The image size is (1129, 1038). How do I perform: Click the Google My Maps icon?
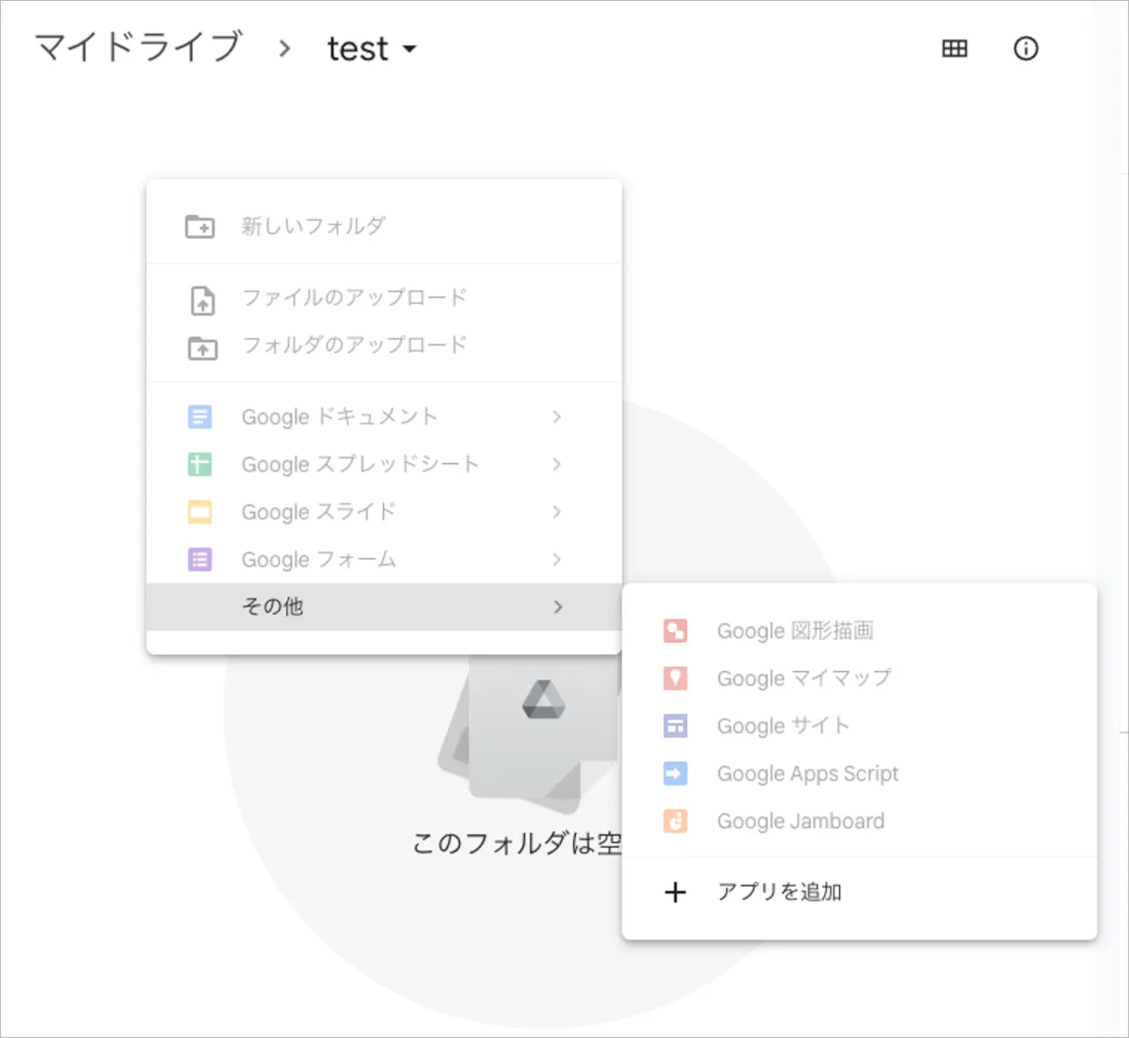(676, 679)
